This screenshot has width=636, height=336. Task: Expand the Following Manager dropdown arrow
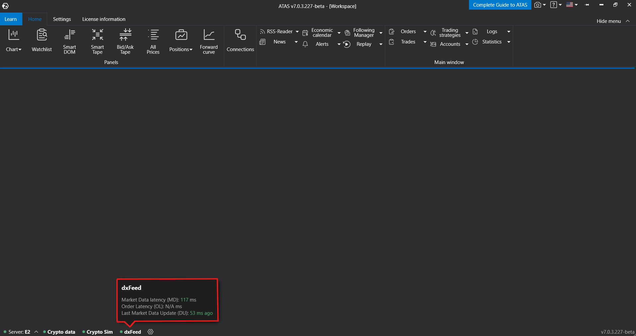381,33
